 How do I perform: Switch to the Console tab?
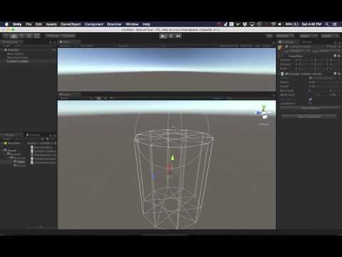[x=33, y=135]
